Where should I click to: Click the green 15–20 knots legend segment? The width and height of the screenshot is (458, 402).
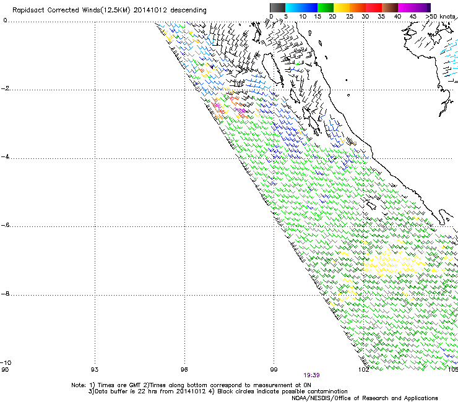click(x=326, y=7)
